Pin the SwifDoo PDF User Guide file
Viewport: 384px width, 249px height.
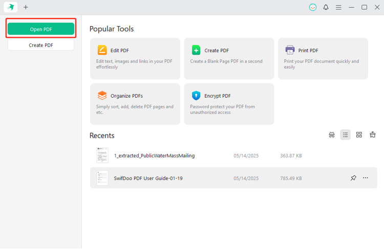pyautogui.click(x=353, y=178)
